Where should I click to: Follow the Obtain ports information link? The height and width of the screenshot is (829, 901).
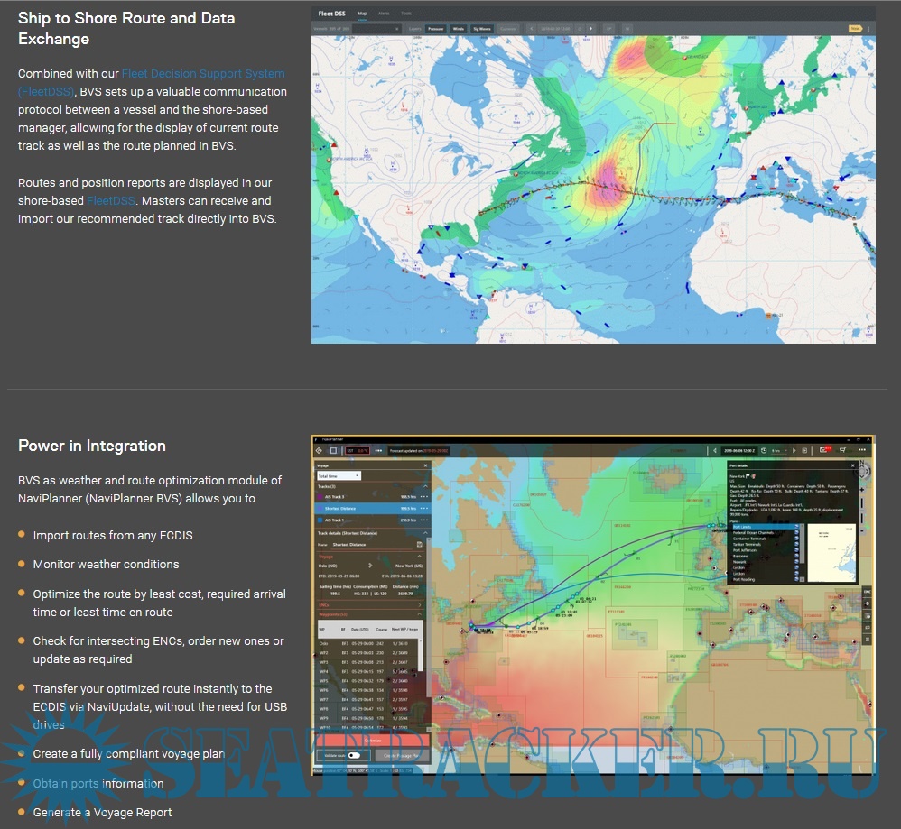(98, 783)
